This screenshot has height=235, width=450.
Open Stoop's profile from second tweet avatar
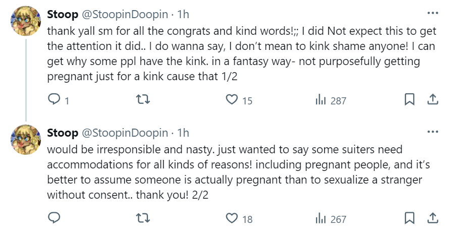[26, 139]
